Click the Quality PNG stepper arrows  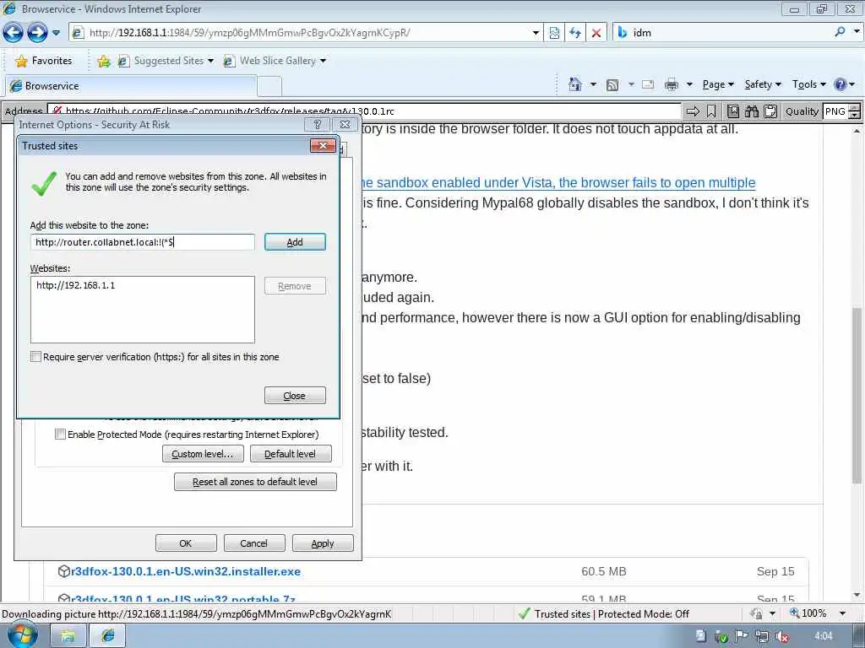click(855, 111)
